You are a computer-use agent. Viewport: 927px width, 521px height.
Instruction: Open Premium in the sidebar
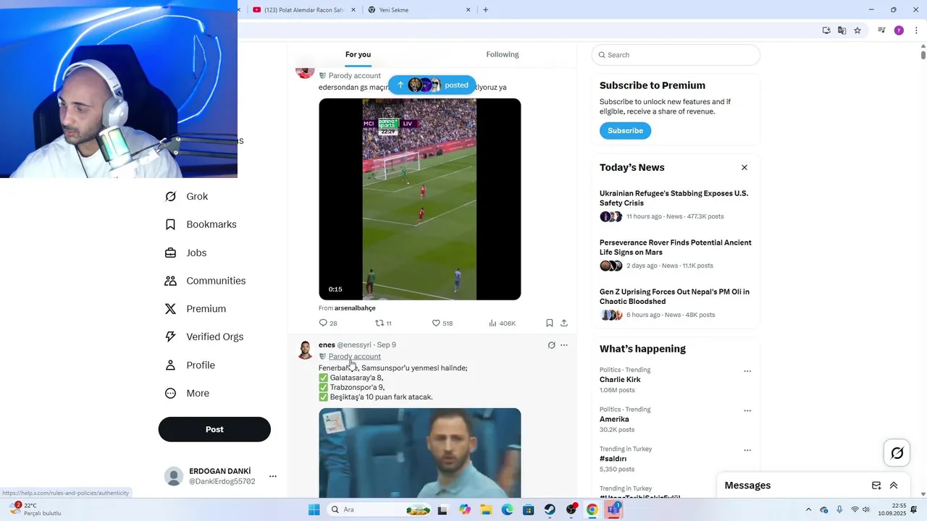(196, 309)
